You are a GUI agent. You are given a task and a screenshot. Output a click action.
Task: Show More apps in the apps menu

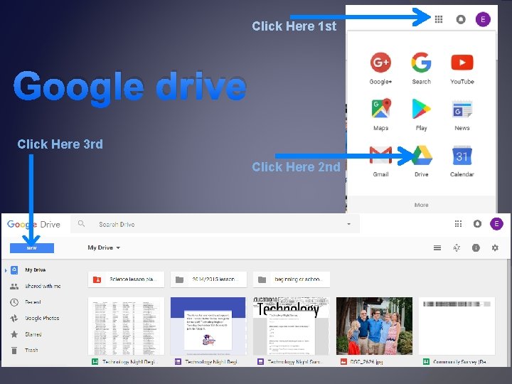pos(421,205)
